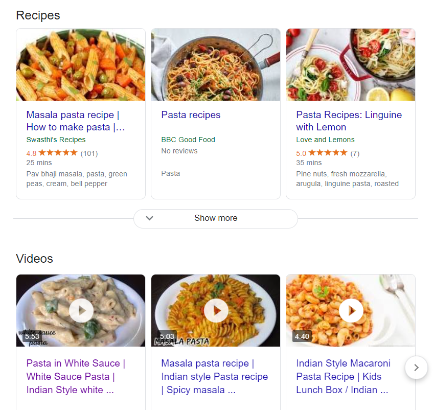Open Masala pasta recipe by Swasthi's link
This screenshot has width=434, height=410.
point(76,121)
